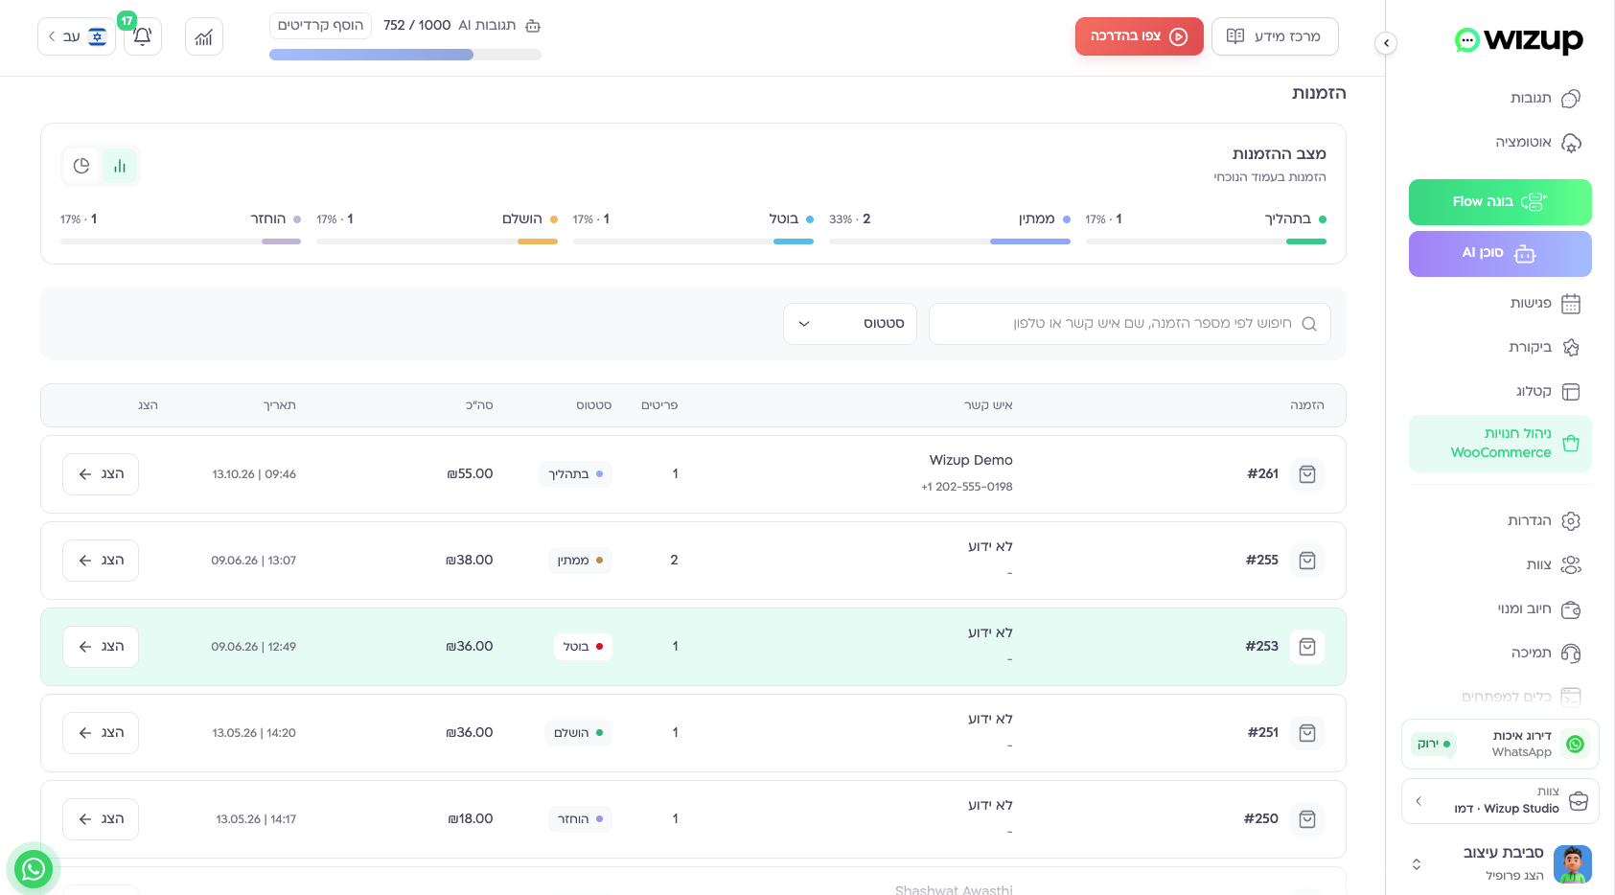
Task: Open the notifications bell icon
Action: (x=143, y=36)
